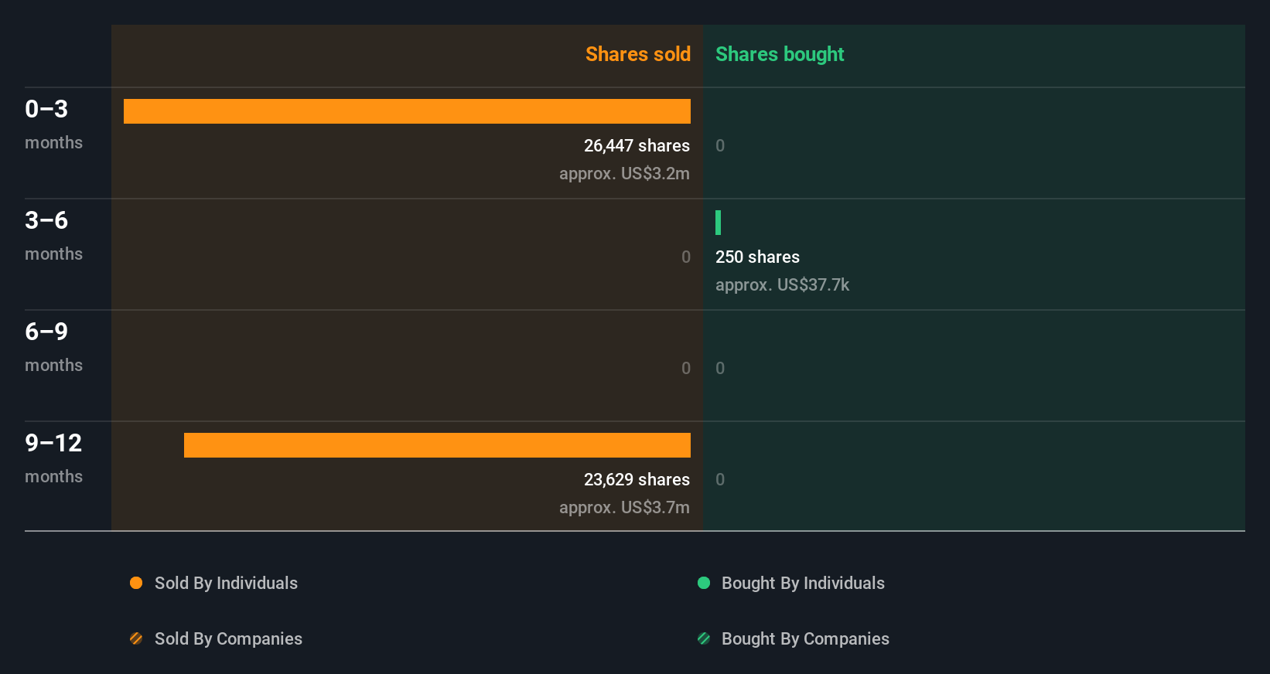Click the zero sold value in 6–9 months row
Image resolution: width=1270 pixels, height=674 pixels.
[686, 368]
